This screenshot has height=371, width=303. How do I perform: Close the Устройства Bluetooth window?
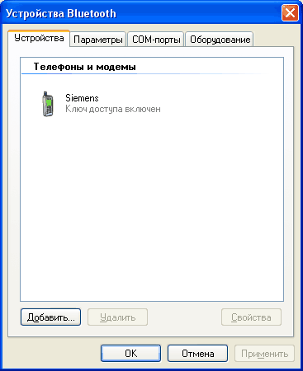click(290, 13)
